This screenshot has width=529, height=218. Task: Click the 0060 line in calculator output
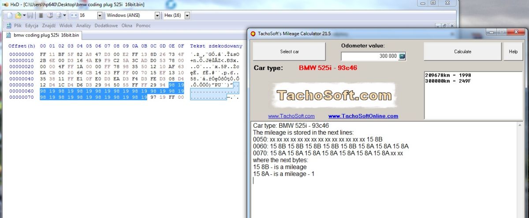coord(331,146)
